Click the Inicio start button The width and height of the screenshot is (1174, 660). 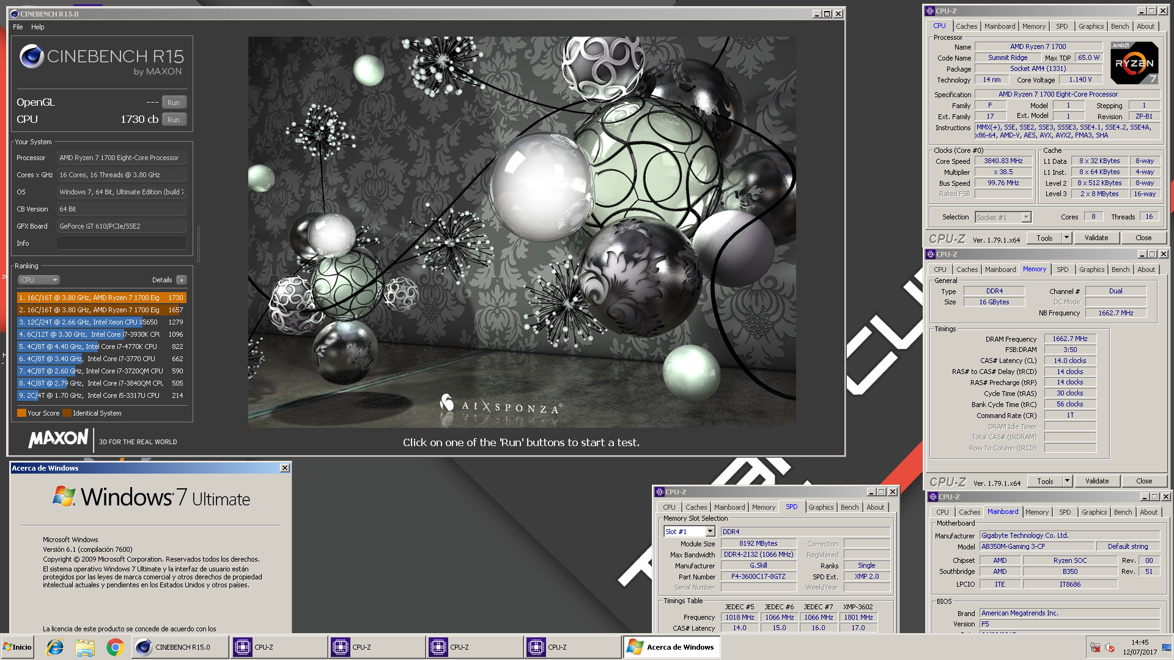coord(17,647)
